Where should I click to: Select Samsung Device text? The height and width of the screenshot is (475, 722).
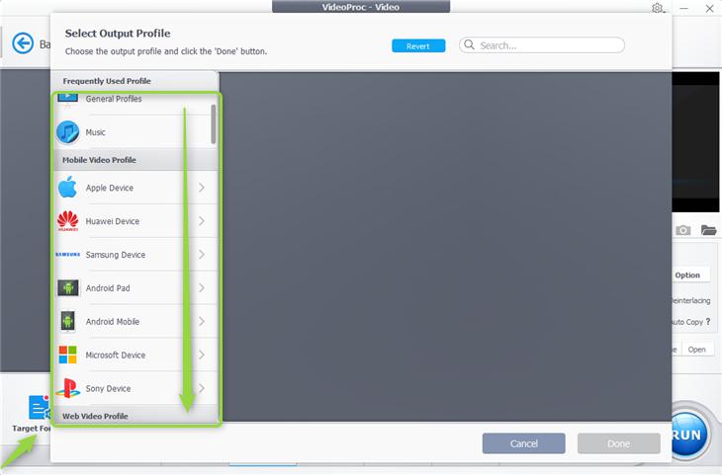(x=116, y=255)
